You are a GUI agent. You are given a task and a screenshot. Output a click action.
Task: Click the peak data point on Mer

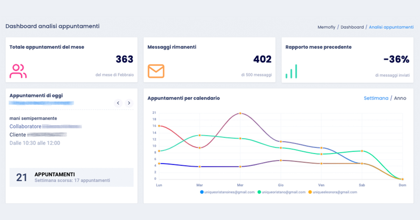coord(240,113)
